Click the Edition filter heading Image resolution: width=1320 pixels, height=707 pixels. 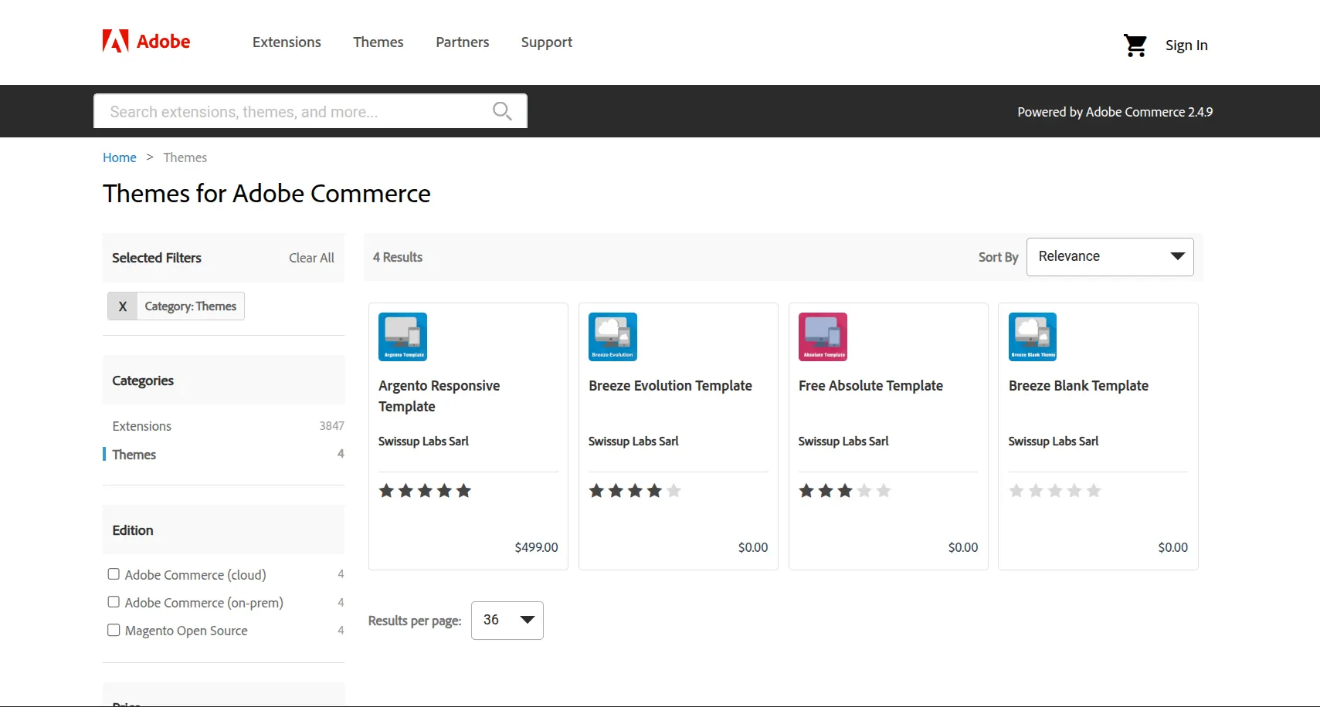click(133, 530)
